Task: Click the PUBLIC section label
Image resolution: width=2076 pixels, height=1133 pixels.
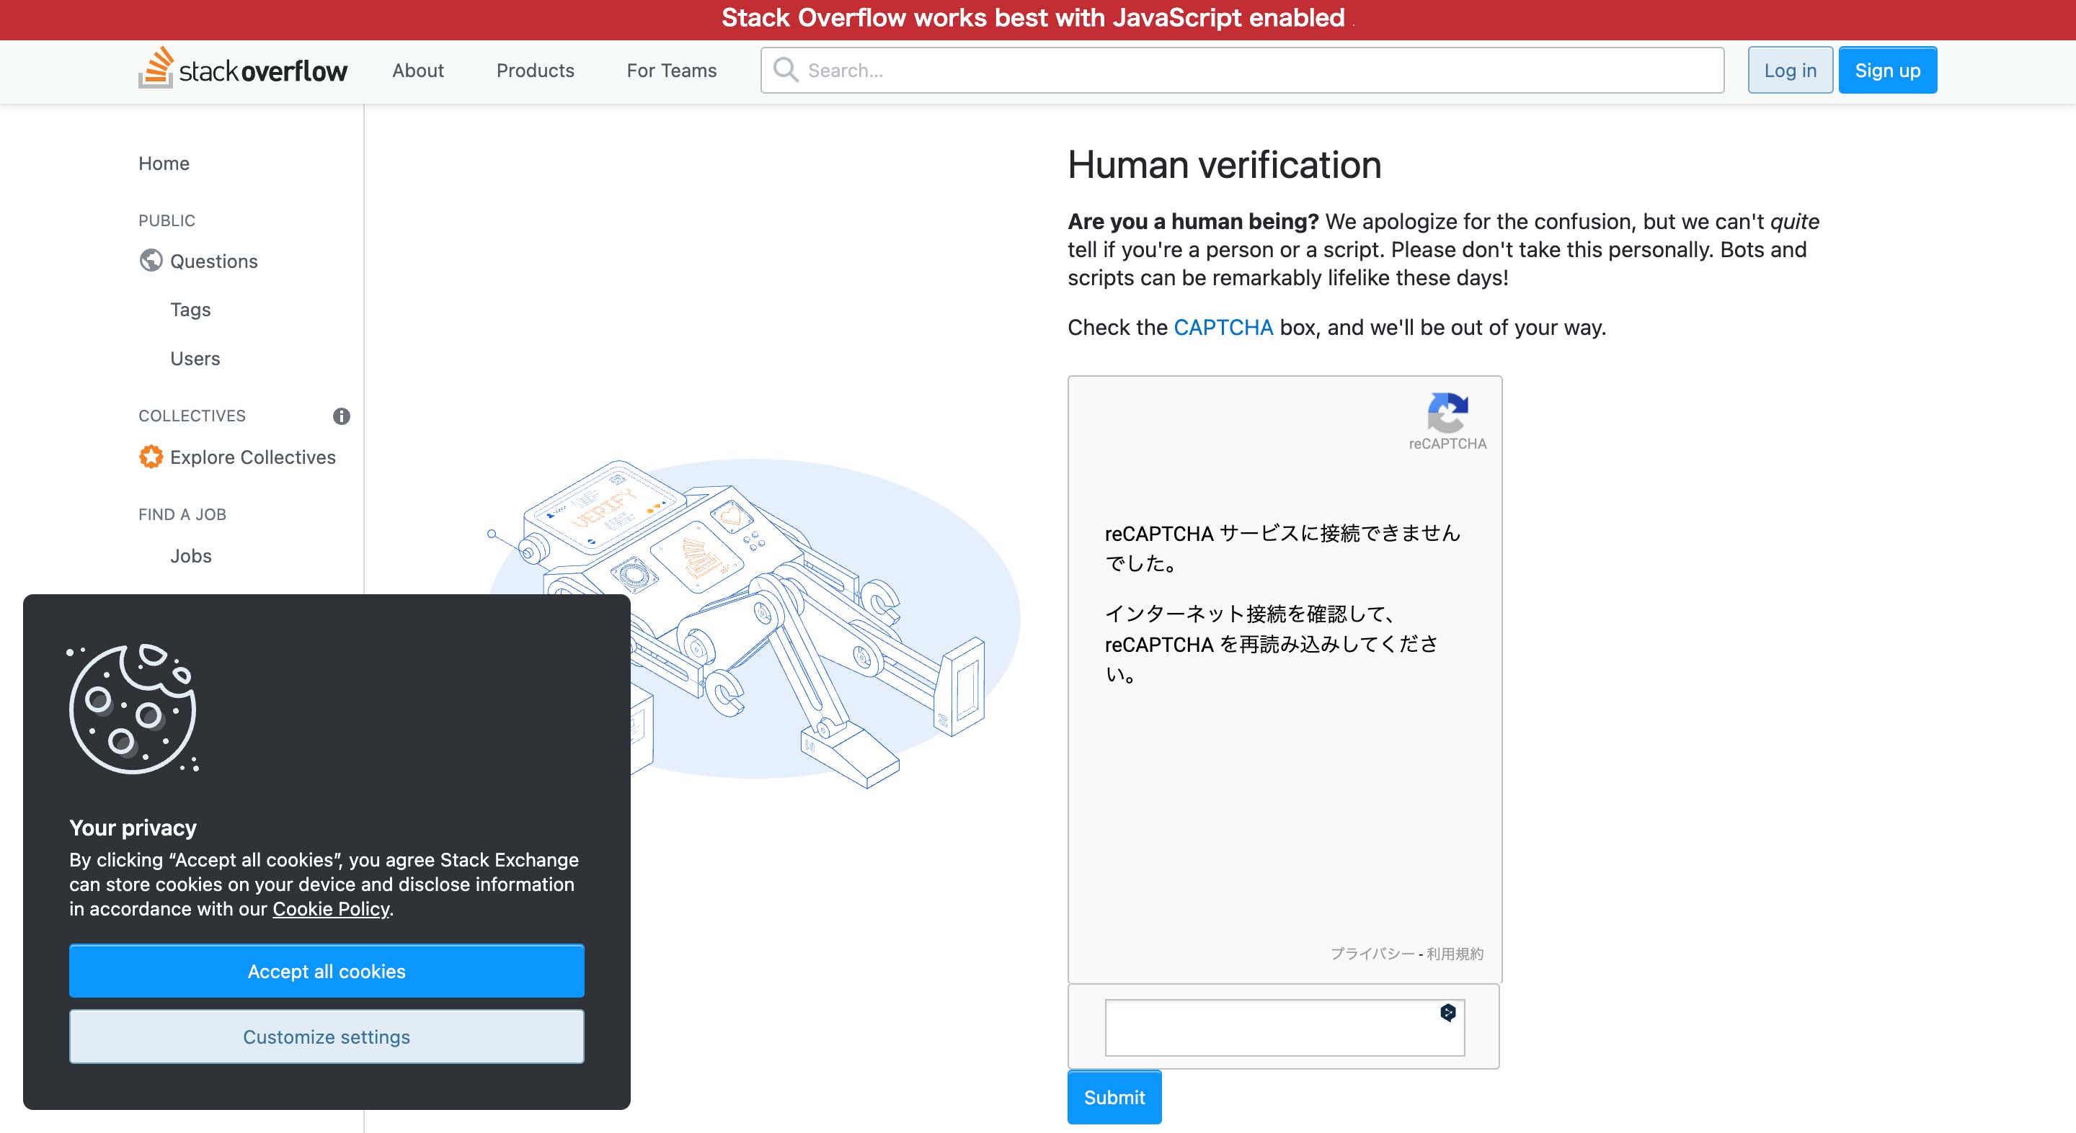Action: tap(167, 220)
